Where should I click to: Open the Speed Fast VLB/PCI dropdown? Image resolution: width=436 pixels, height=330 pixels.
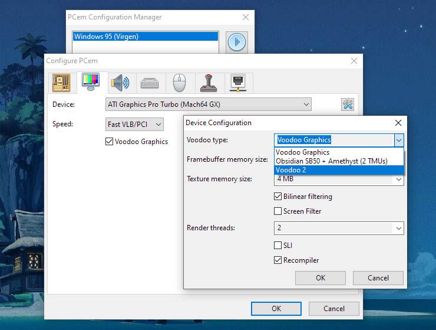[x=134, y=125]
